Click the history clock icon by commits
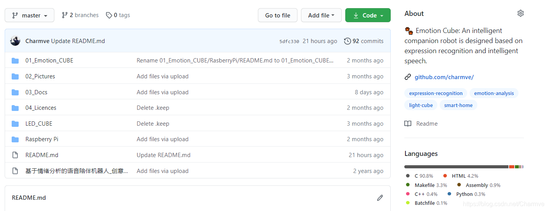This screenshot has width=548, height=211. [348, 41]
